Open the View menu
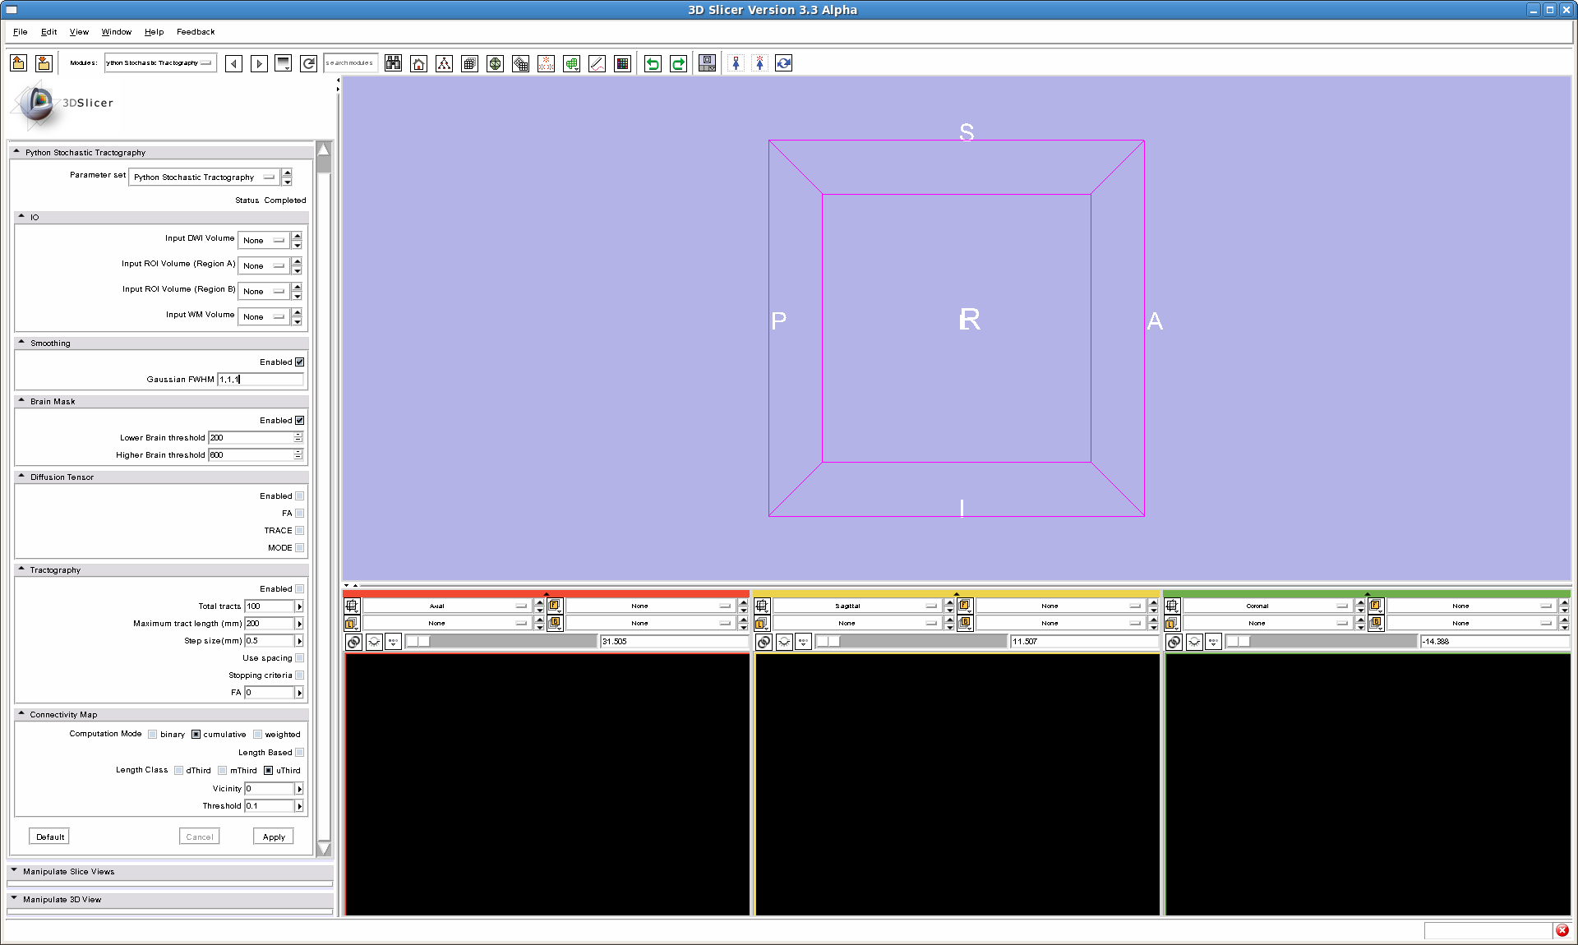 (79, 32)
